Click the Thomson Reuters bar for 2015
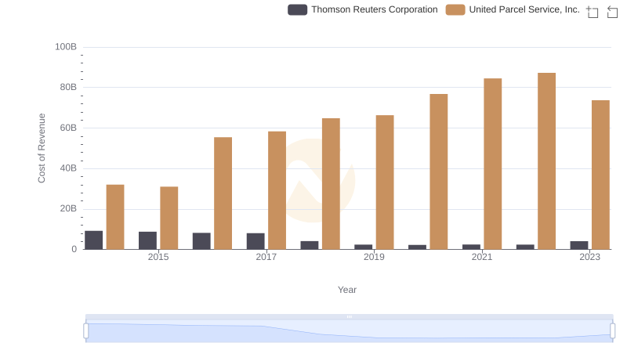Screen dimensions: 627x361 (147, 240)
